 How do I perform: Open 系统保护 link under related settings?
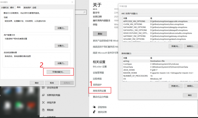coord(97,85)
